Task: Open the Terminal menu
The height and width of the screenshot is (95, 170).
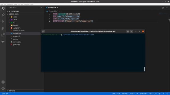Action: coord(27,4)
